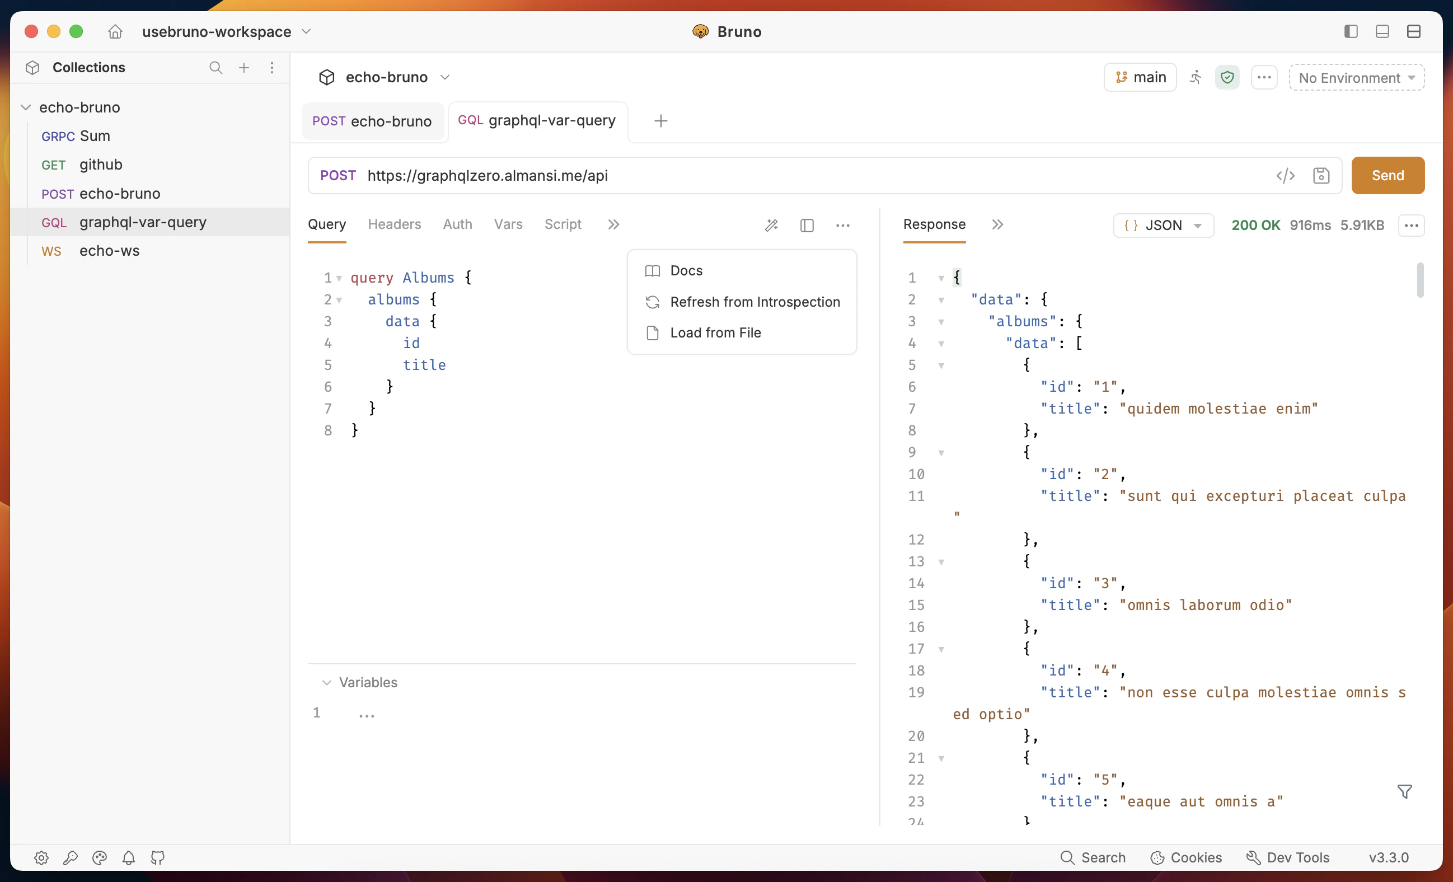The image size is (1453, 882).
Task: Open the No Environment dropdown
Action: 1356,77
